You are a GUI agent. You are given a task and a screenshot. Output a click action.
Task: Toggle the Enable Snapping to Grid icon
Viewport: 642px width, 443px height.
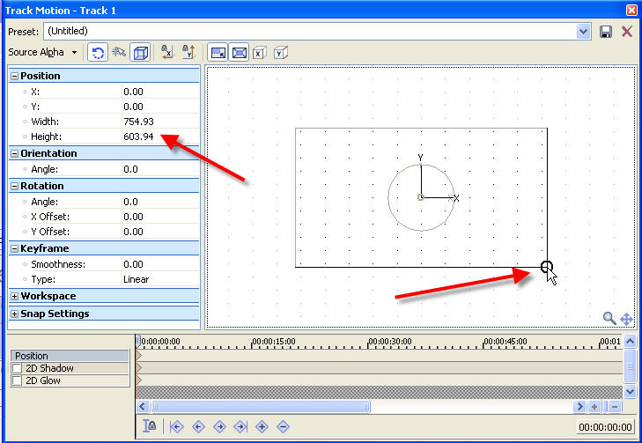tap(120, 53)
